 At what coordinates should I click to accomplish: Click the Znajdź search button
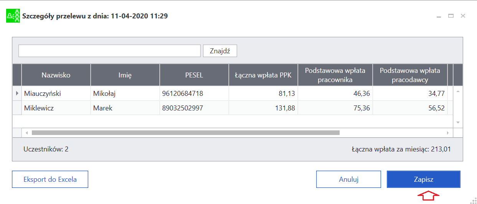tap(220, 51)
